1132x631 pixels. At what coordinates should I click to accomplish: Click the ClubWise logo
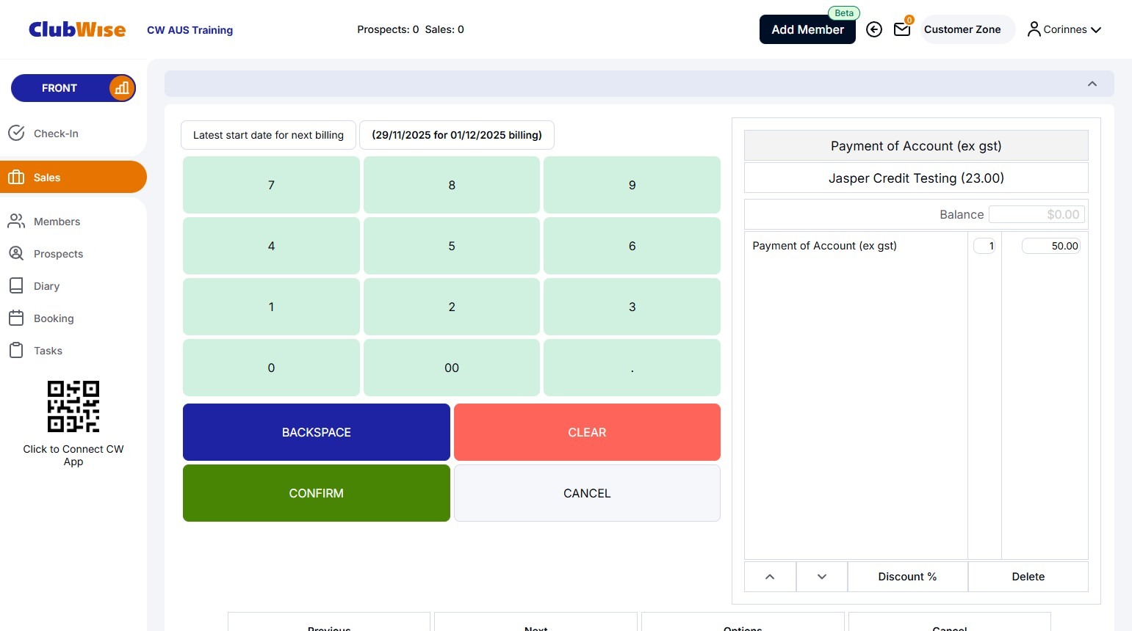pos(77,29)
